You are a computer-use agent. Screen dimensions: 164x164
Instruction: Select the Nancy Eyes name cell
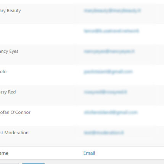coord(9,51)
